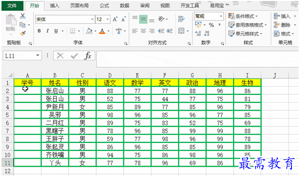Switch to the 视图 tab

[165, 6]
